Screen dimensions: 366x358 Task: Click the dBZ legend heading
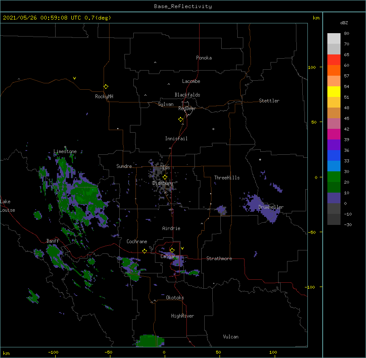click(x=344, y=23)
